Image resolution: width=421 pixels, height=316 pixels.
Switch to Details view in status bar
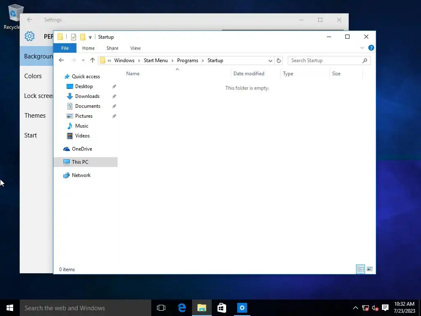point(361,269)
